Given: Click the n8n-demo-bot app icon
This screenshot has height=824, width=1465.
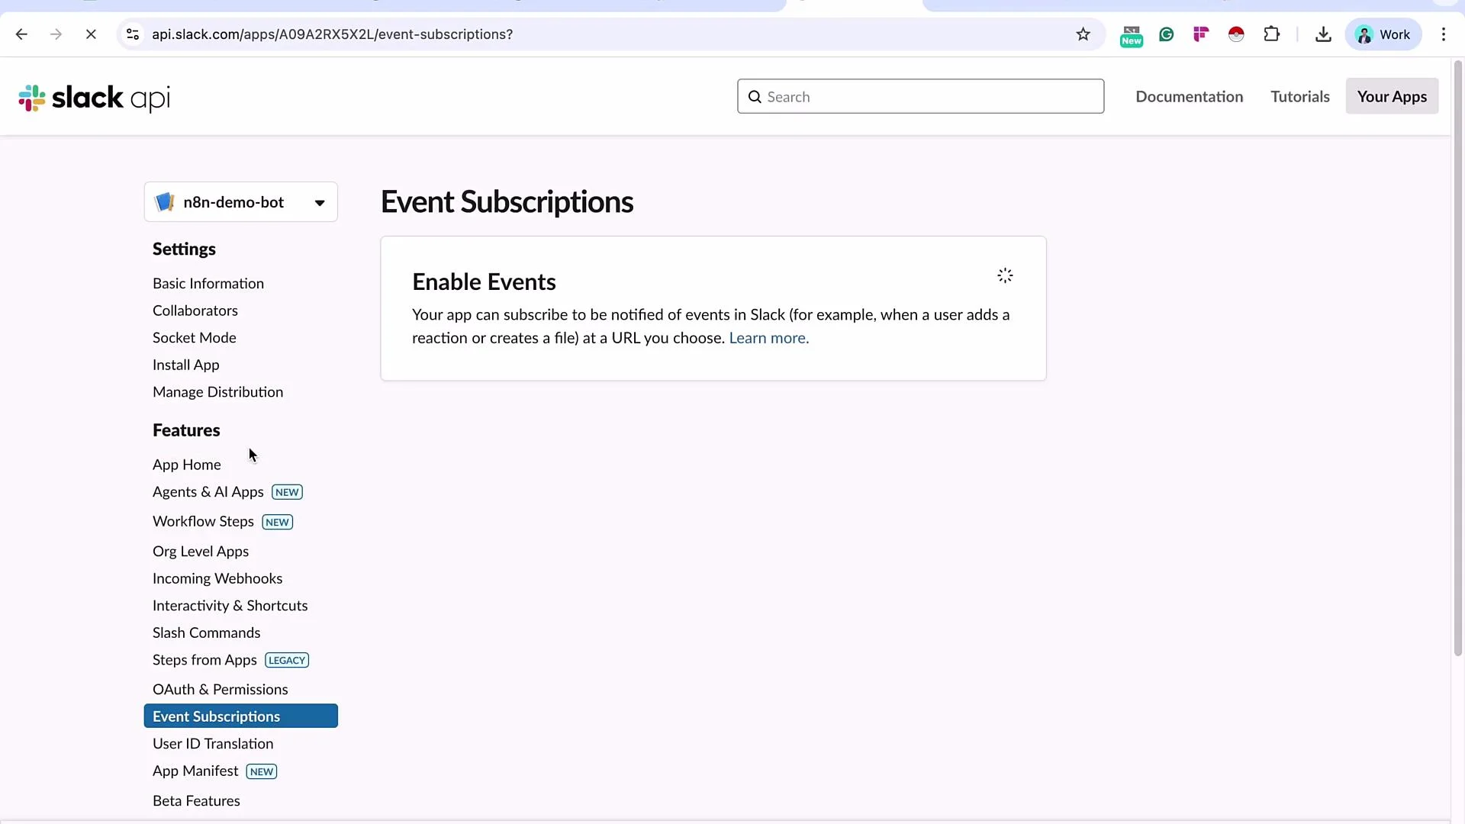Looking at the screenshot, I should click(164, 202).
